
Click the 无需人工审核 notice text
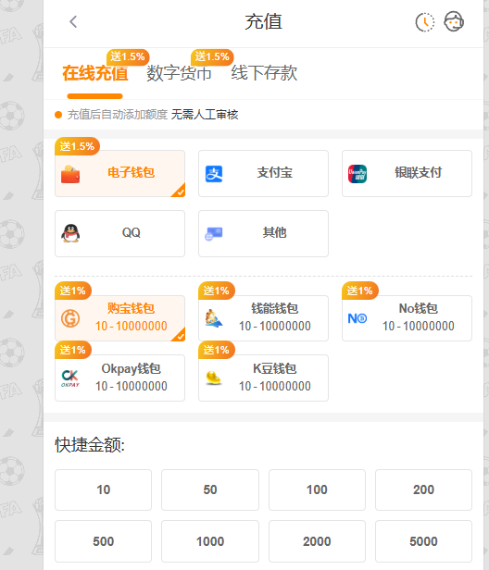coord(205,115)
